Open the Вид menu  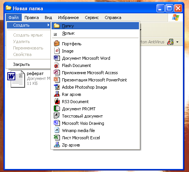point(48,18)
